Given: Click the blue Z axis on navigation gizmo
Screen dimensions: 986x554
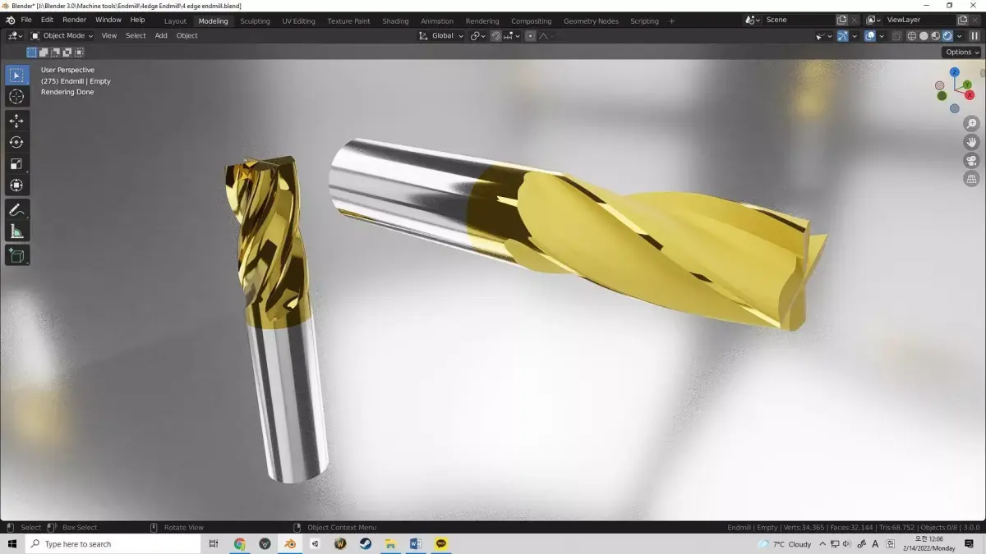Looking at the screenshot, I should (954, 72).
